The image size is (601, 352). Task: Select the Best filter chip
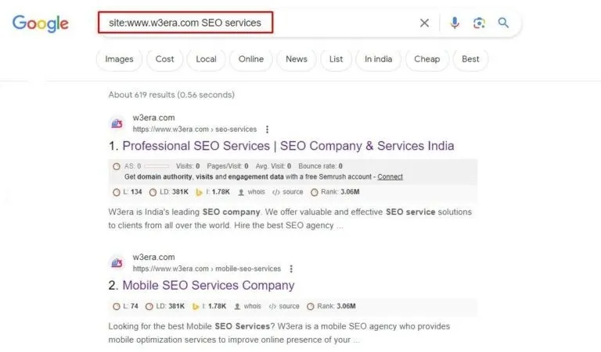(470, 59)
